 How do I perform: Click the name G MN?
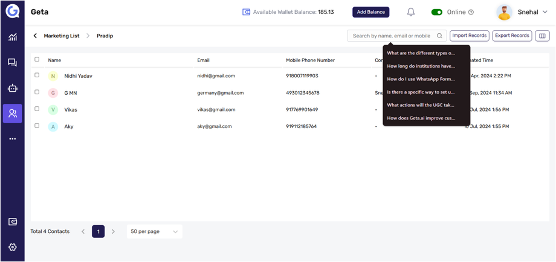click(x=71, y=93)
